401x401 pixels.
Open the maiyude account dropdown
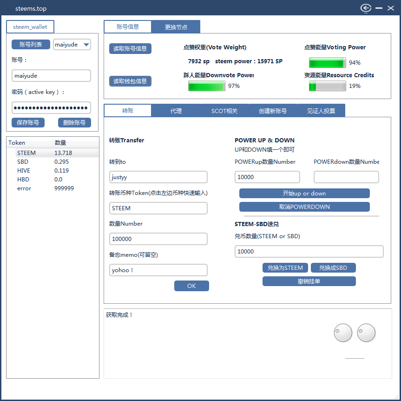coord(72,45)
